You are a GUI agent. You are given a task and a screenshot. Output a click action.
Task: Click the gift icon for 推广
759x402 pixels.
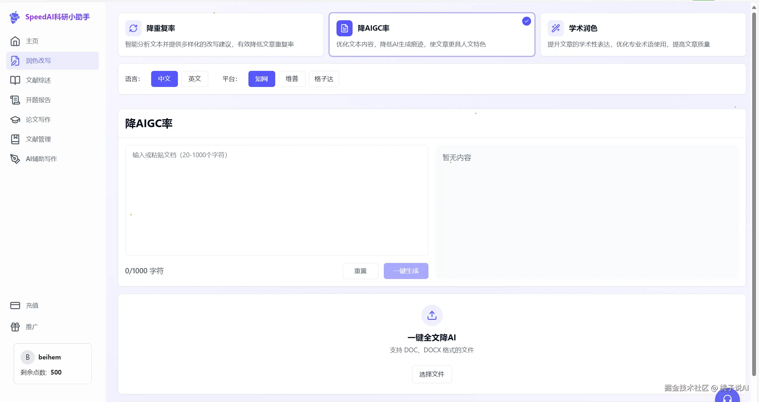(x=15, y=327)
